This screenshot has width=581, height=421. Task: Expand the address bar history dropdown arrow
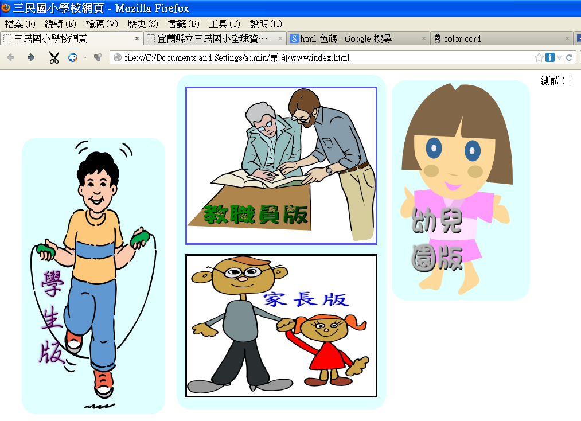560,57
